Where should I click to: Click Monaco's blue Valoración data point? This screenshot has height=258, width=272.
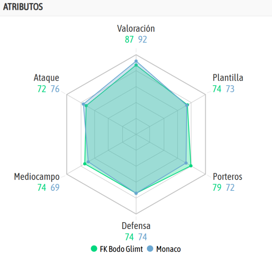136,61
